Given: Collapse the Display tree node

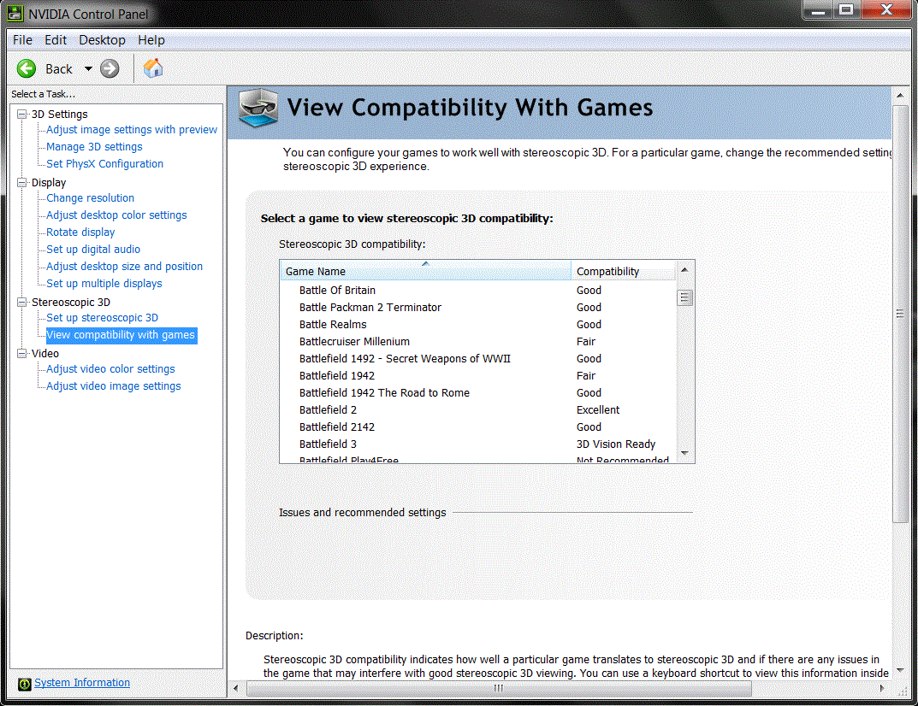Looking at the screenshot, I should [x=22, y=182].
